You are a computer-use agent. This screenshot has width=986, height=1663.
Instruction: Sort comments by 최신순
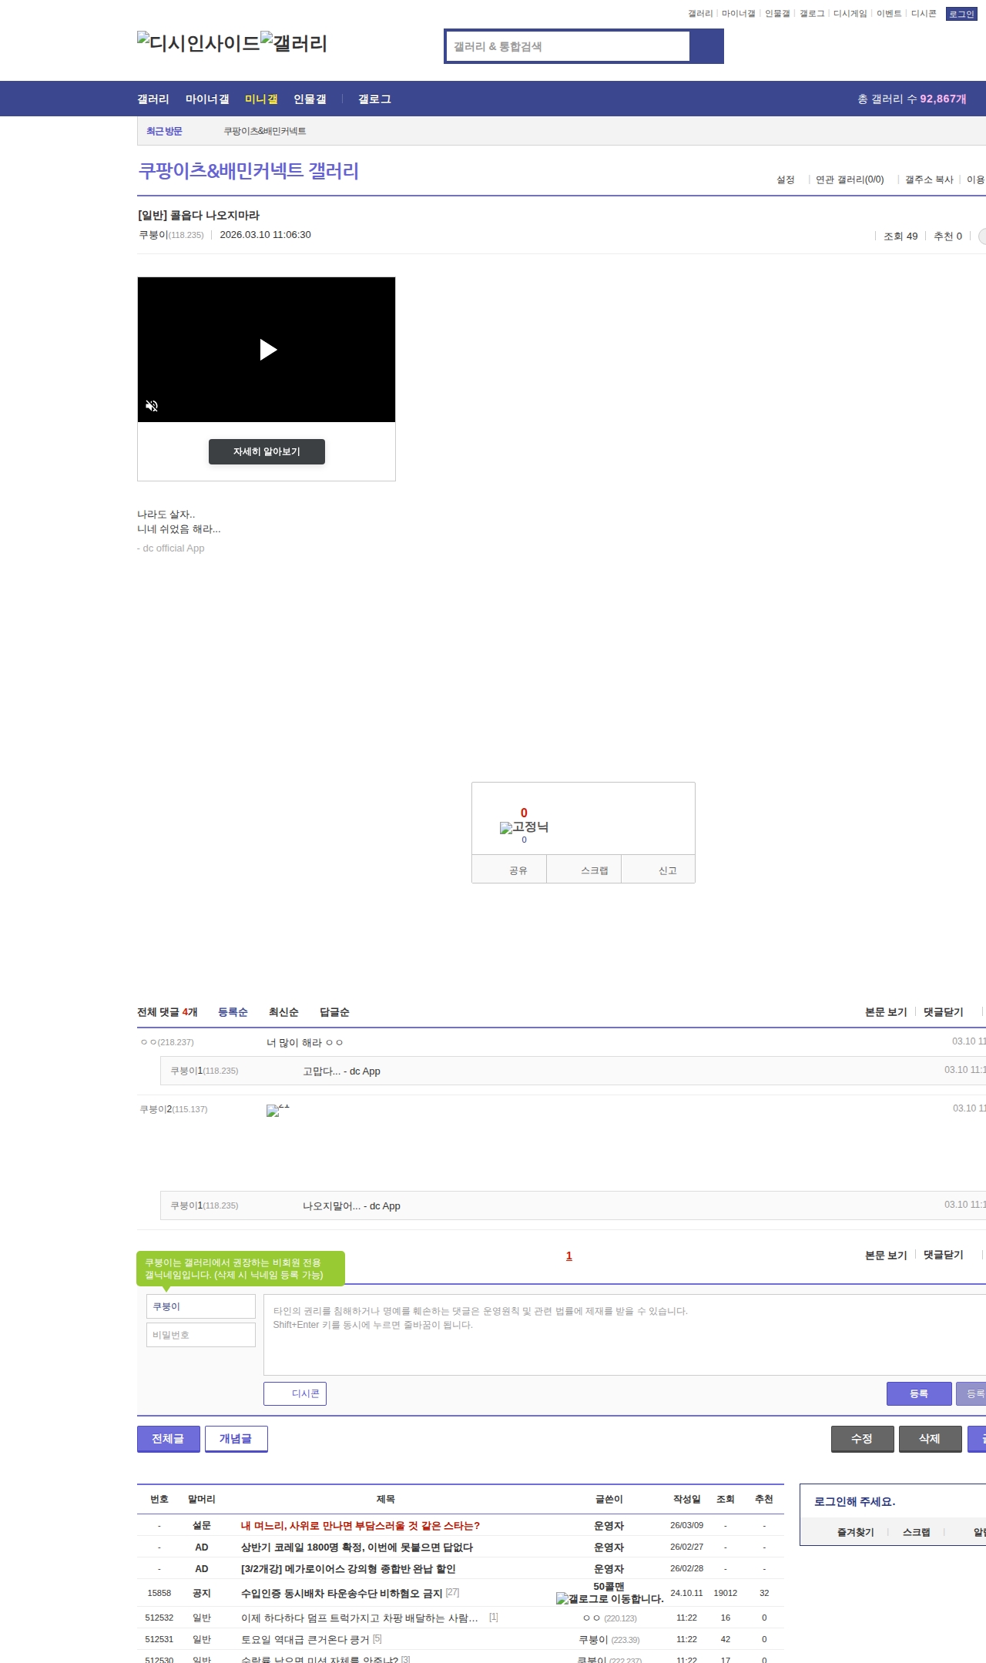point(283,1012)
